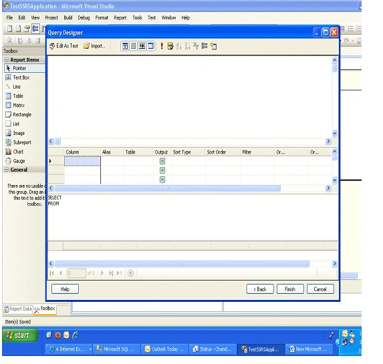Viewport: 383px width, 364px height.
Task: Toggle Output checkbox in second grid row
Action: point(162,170)
